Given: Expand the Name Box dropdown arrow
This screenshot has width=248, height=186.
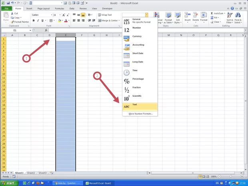Looking at the screenshot, I should pyautogui.click(x=30, y=30).
